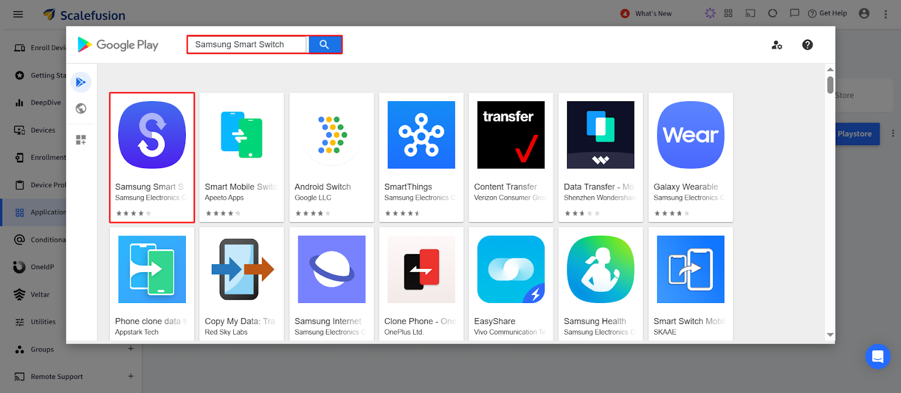
Task: Open Device Profiles in sidebar
Action: coord(41,185)
